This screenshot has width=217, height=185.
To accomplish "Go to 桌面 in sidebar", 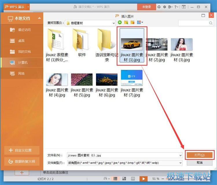I will [22, 41].
